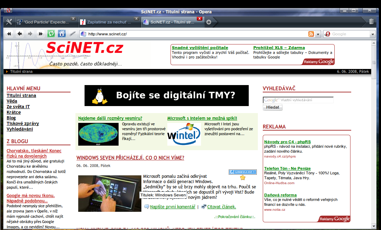Viewport: 381px width, 230px height.
Task: Open 'Snadné vyčištění počítače' ad link
Action: (200, 48)
